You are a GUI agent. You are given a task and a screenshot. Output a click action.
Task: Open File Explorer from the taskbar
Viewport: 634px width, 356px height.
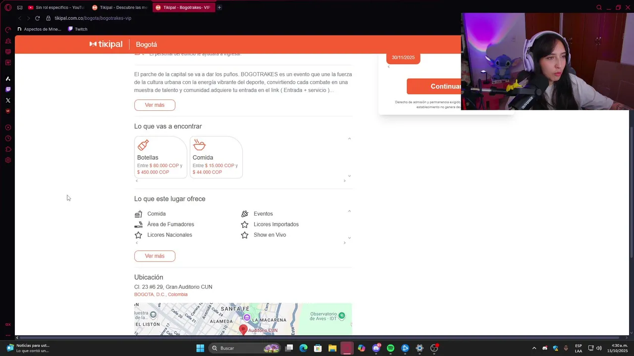click(332, 348)
